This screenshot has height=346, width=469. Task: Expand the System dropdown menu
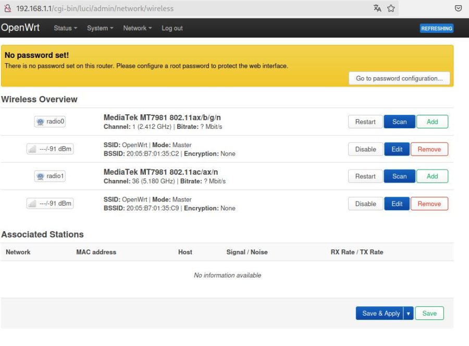[100, 28]
